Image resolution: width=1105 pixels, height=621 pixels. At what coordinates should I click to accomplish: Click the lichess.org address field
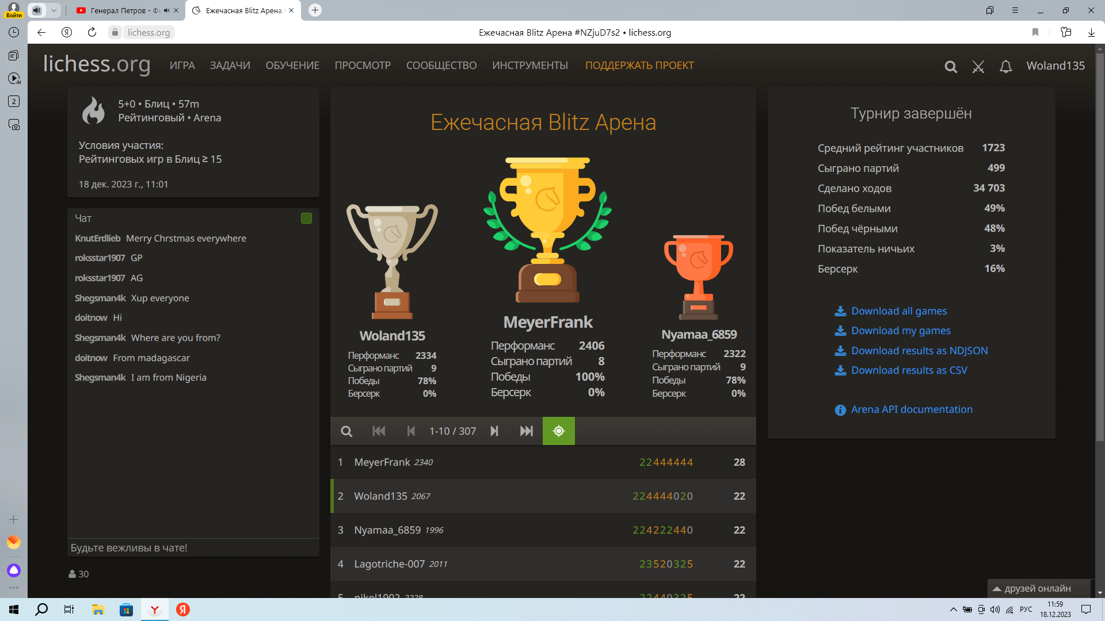pyautogui.click(x=148, y=33)
